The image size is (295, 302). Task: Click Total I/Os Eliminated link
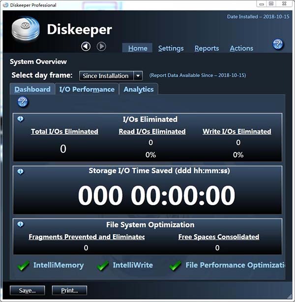[x=65, y=131]
